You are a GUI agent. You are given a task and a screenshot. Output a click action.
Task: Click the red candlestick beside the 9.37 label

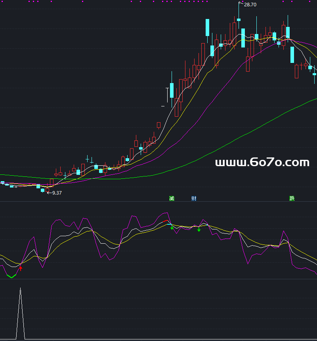47,190
